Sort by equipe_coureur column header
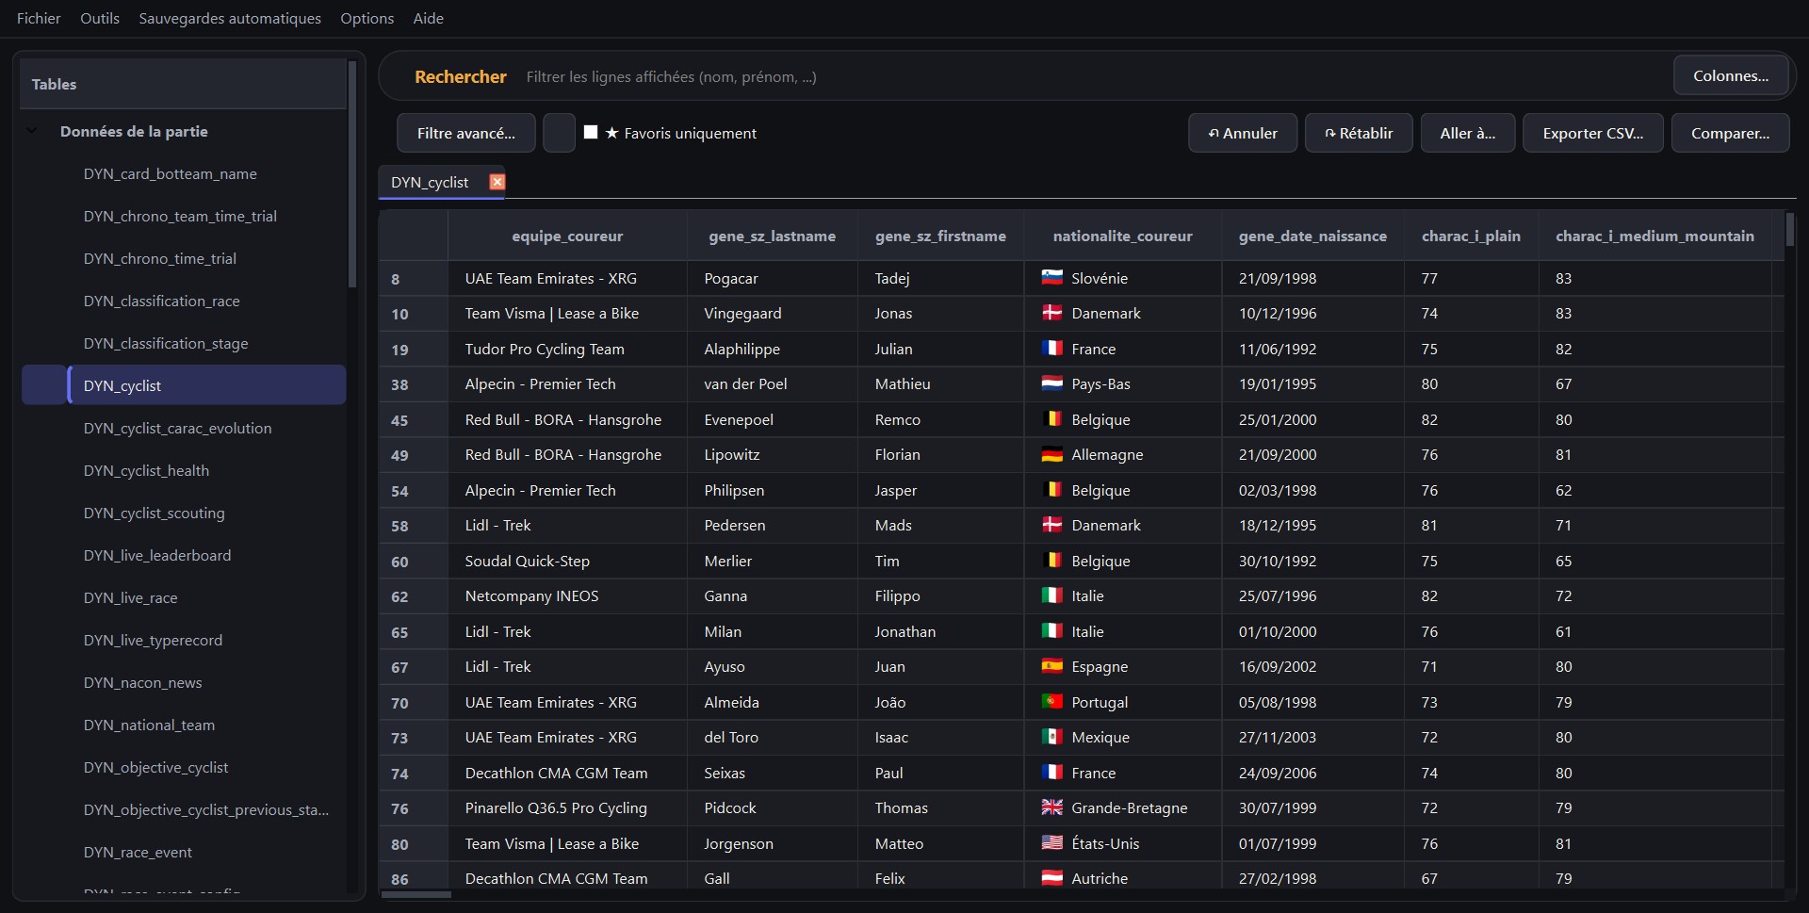Image resolution: width=1809 pixels, height=913 pixels. tap(567, 236)
